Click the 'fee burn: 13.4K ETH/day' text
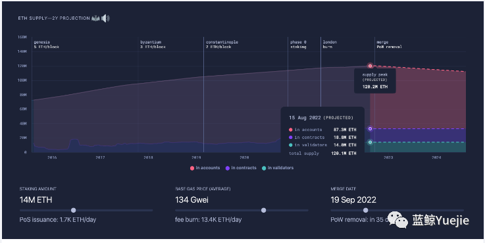The height and width of the screenshot is (243, 485). point(208,220)
